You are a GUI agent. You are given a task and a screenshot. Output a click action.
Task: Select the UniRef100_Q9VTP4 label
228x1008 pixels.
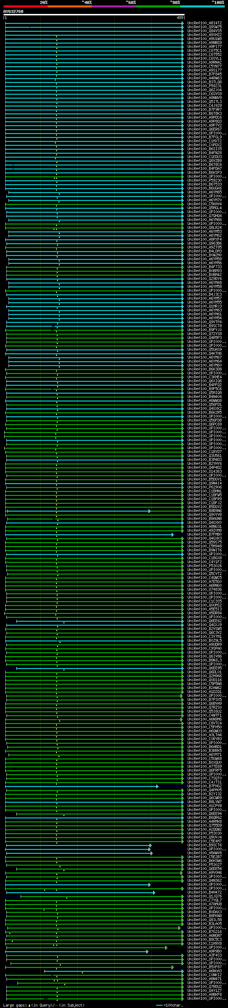coord(204,322)
